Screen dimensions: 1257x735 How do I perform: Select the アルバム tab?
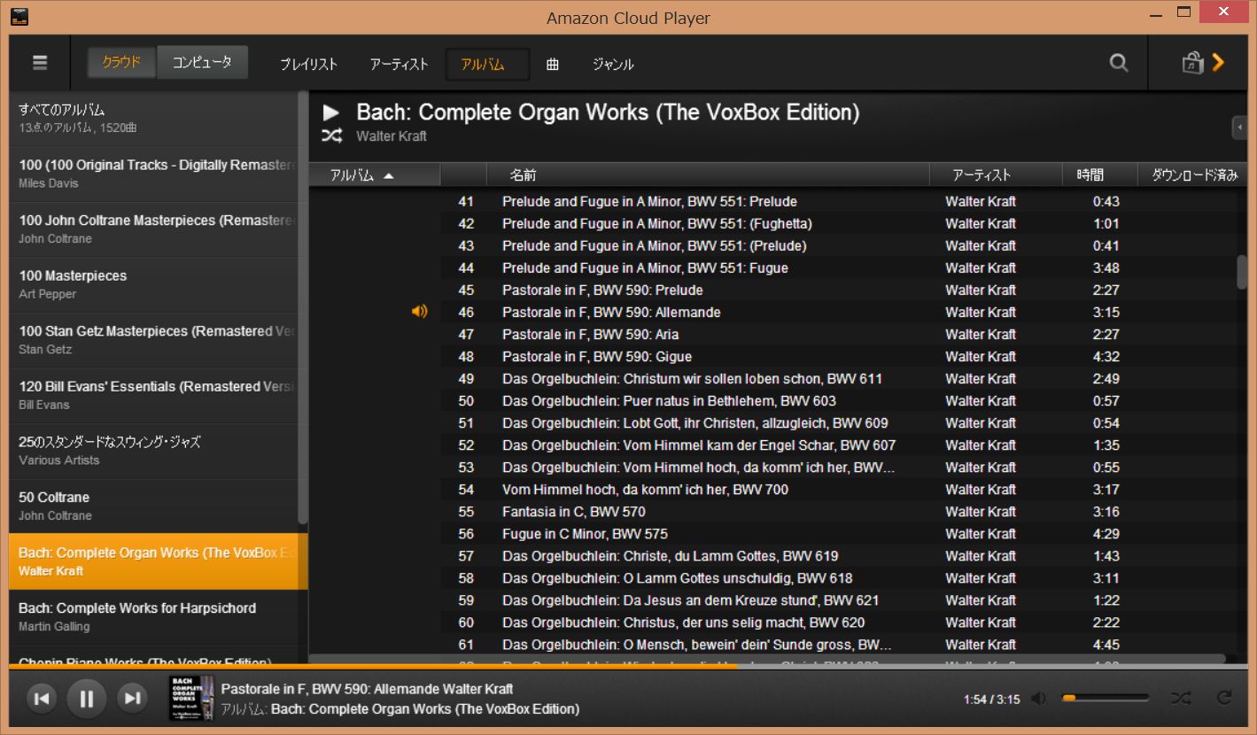(487, 64)
